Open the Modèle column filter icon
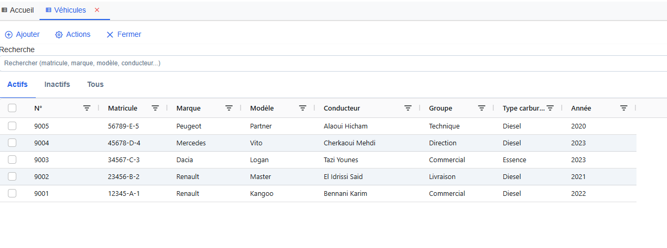The image size is (667, 248). tap(303, 108)
